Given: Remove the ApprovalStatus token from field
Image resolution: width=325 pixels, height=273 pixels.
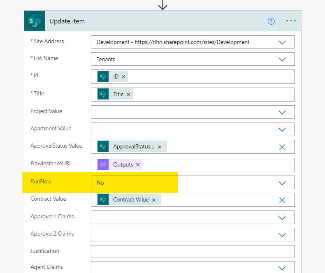Looking at the screenshot, I should [160, 147].
